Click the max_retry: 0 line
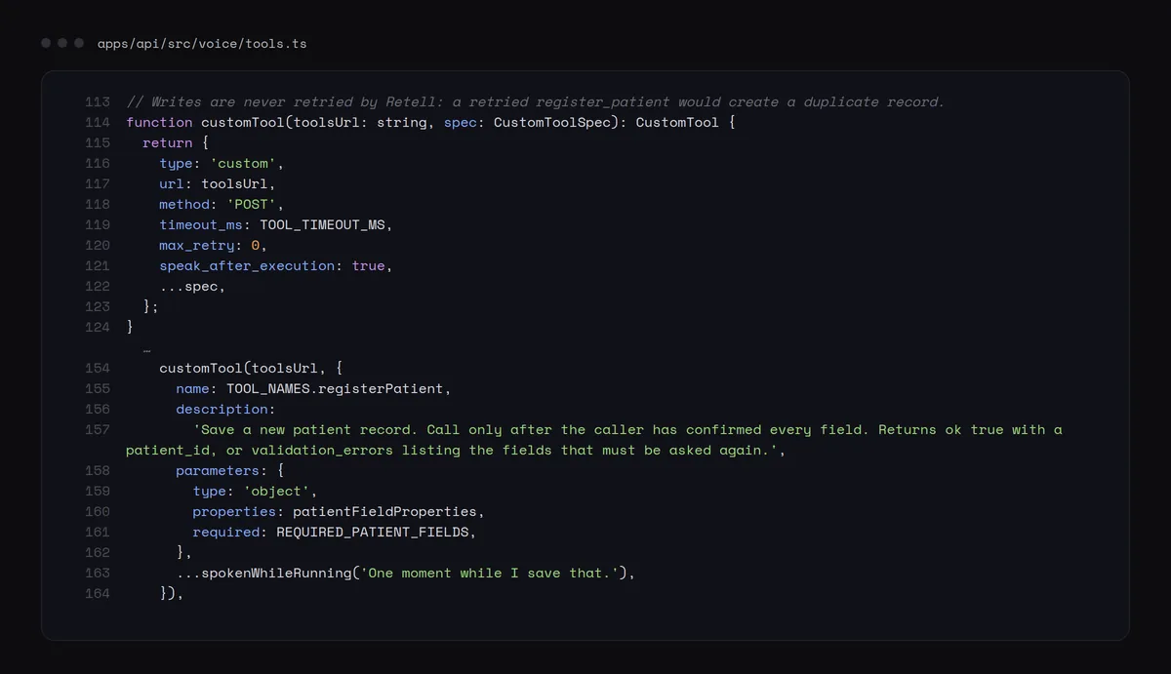 pyautogui.click(x=213, y=245)
